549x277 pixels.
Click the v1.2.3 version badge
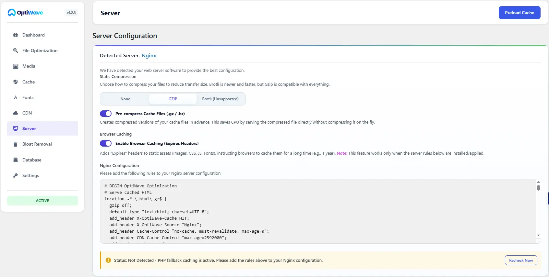click(x=71, y=13)
